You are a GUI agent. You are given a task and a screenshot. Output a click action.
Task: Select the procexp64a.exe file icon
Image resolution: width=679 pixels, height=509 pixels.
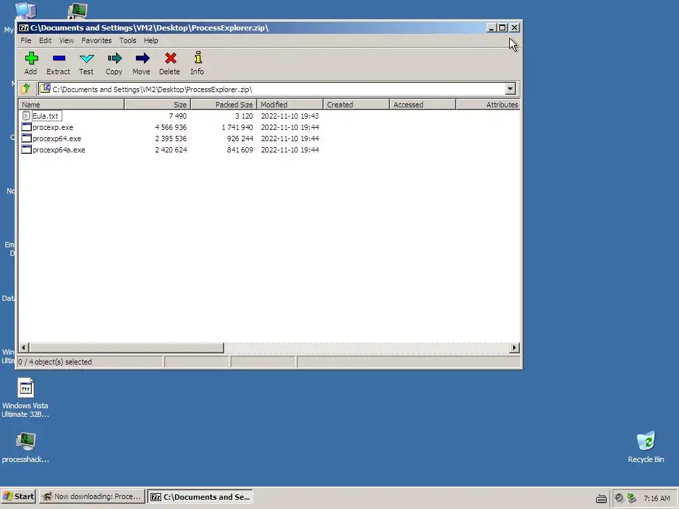26,149
